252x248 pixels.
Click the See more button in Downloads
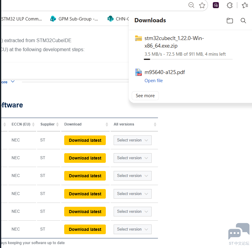(145, 96)
